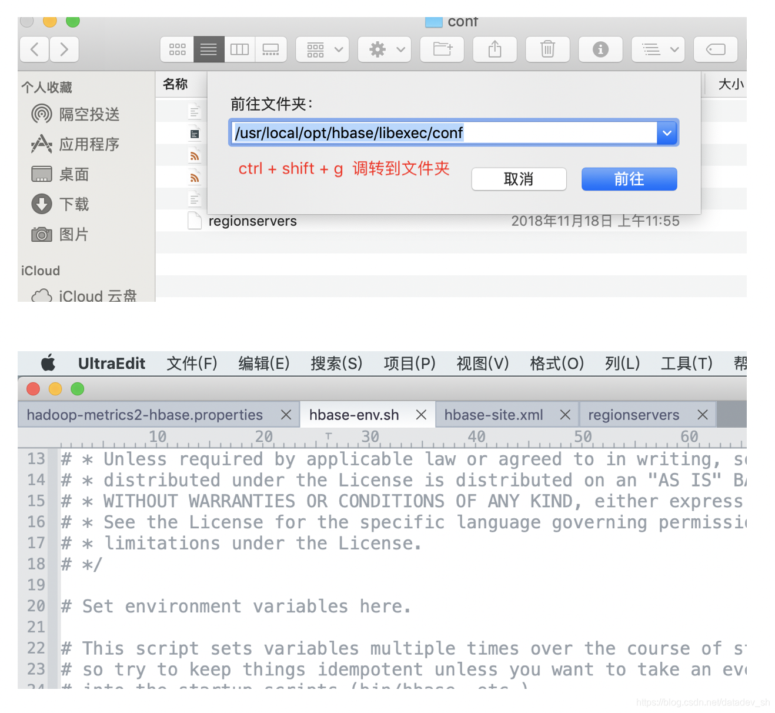Open the 编辑(E) menu
Viewport: 775px width, 713px height.
pos(264,364)
